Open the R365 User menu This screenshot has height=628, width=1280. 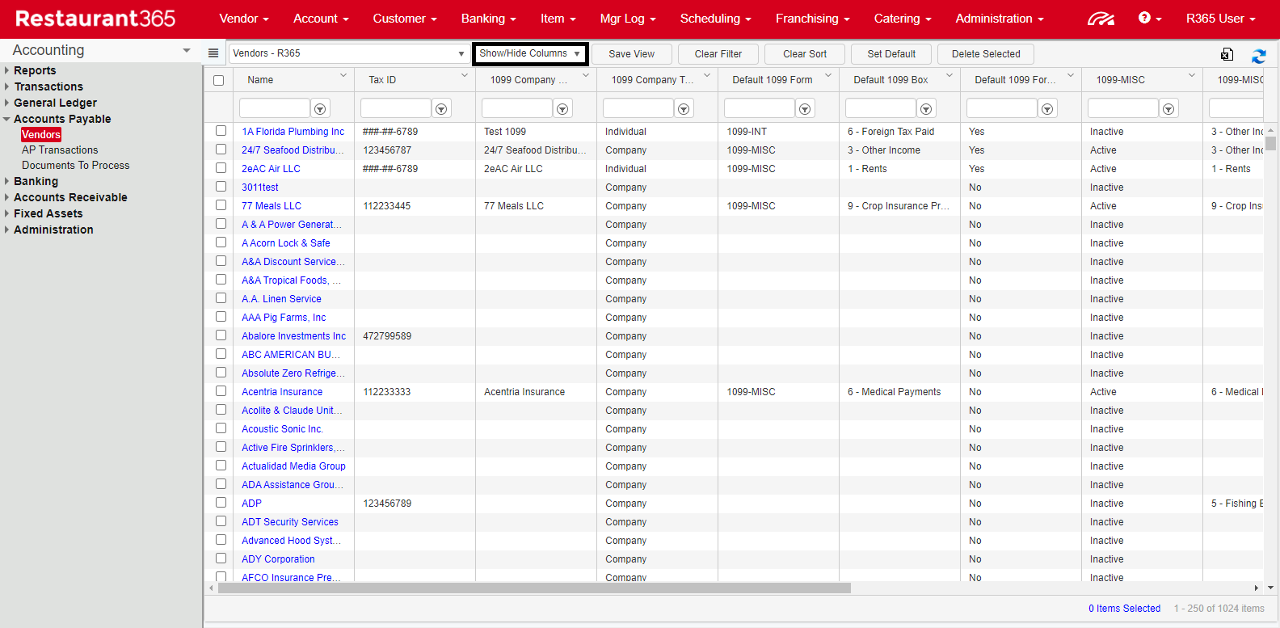click(x=1221, y=19)
